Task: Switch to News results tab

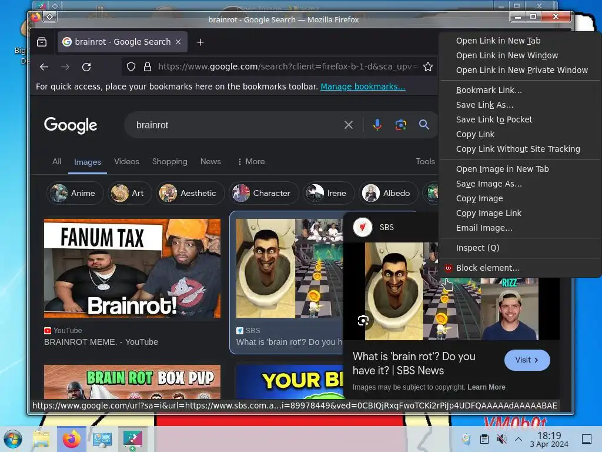Action: pyautogui.click(x=210, y=161)
